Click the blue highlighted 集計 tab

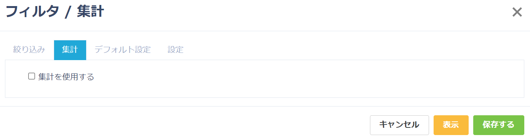pos(70,50)
